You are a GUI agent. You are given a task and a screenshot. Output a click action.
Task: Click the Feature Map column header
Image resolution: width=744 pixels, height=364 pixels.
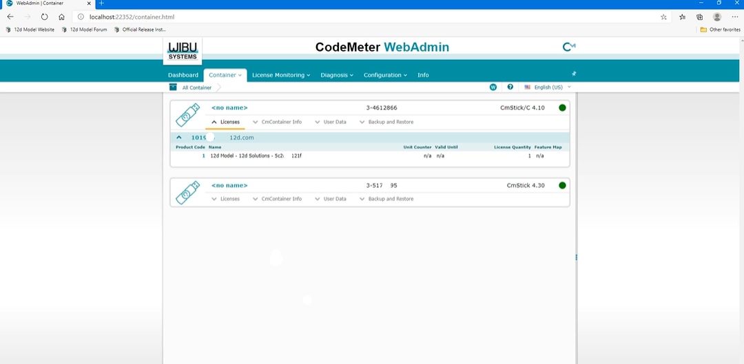548,147
